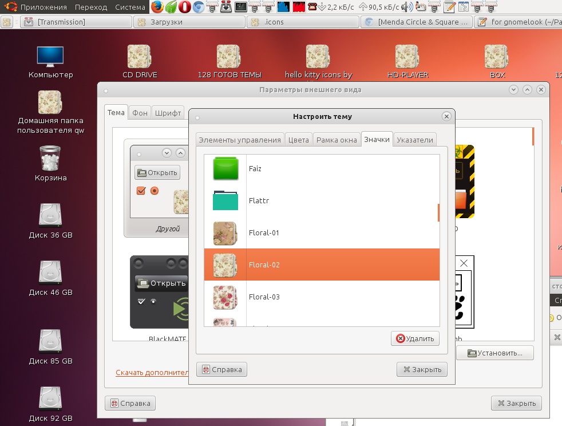Launch the green leaf Midori browser icon
Screen dimensions: 562x426
[171, 6]
